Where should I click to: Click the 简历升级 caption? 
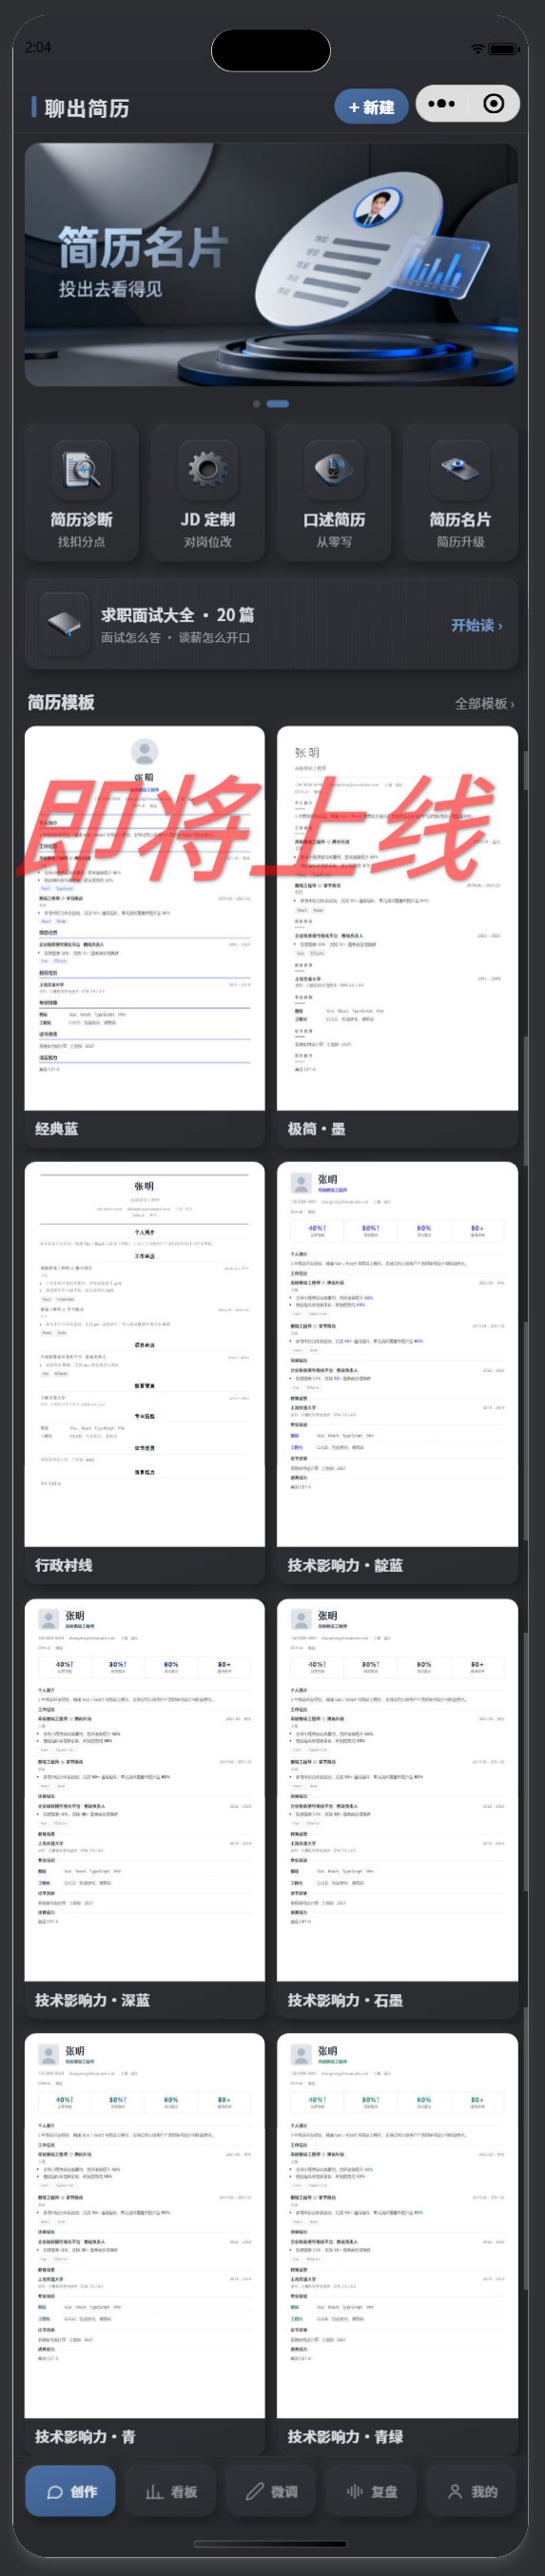pos(460,542)
